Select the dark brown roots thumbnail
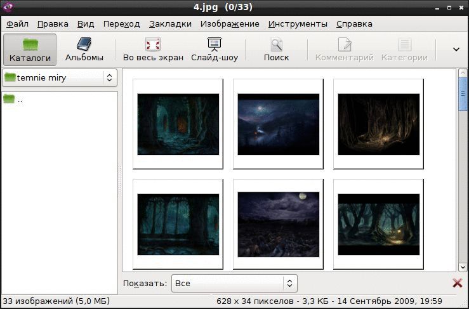Screen dimensions: 469x309 [378, 124]
